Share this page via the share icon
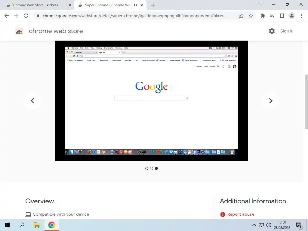Viewport: 308px width, 231px height. (x=241, y=16)
